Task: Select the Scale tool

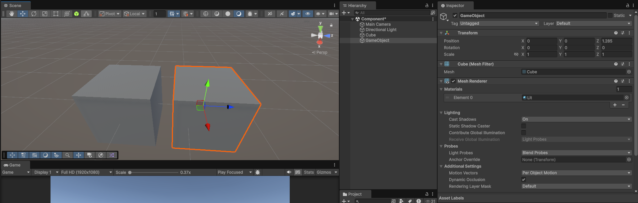Action: [x=45, y=14]
